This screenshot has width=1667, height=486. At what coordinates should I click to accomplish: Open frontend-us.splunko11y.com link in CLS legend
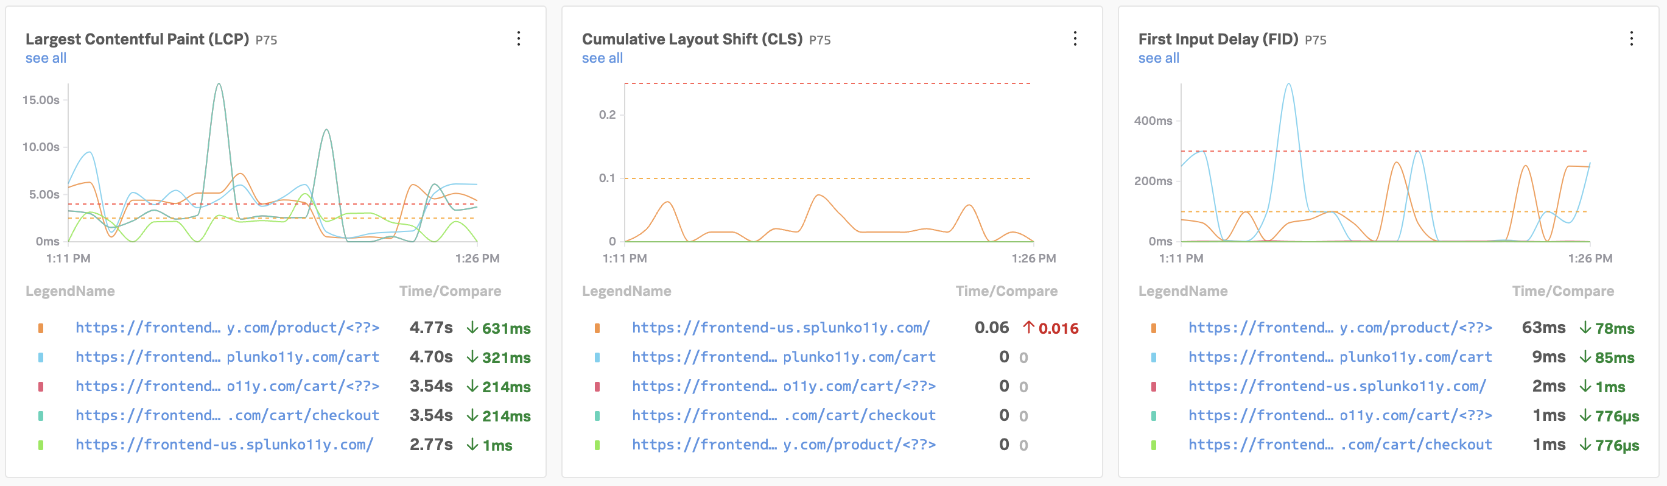pos(781,328)
